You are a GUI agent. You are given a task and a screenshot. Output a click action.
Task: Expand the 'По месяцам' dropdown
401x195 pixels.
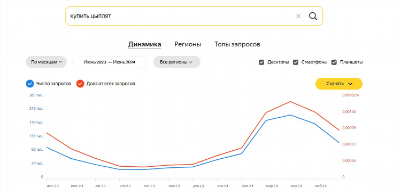47,62
